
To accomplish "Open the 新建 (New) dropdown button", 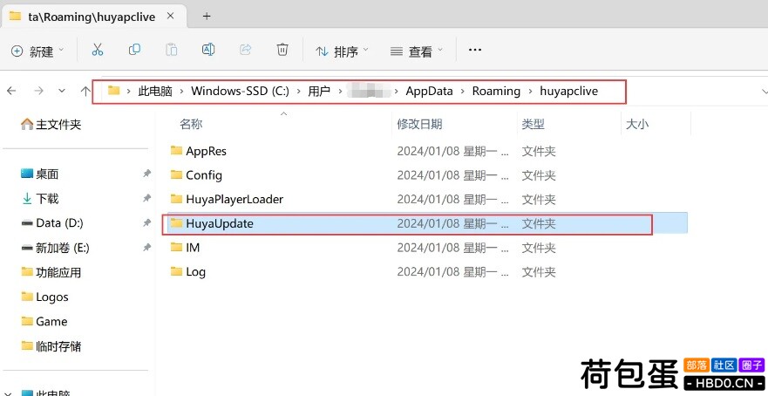I will [x=37, y=51].
